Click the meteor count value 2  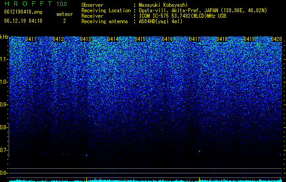pos(65,21)
